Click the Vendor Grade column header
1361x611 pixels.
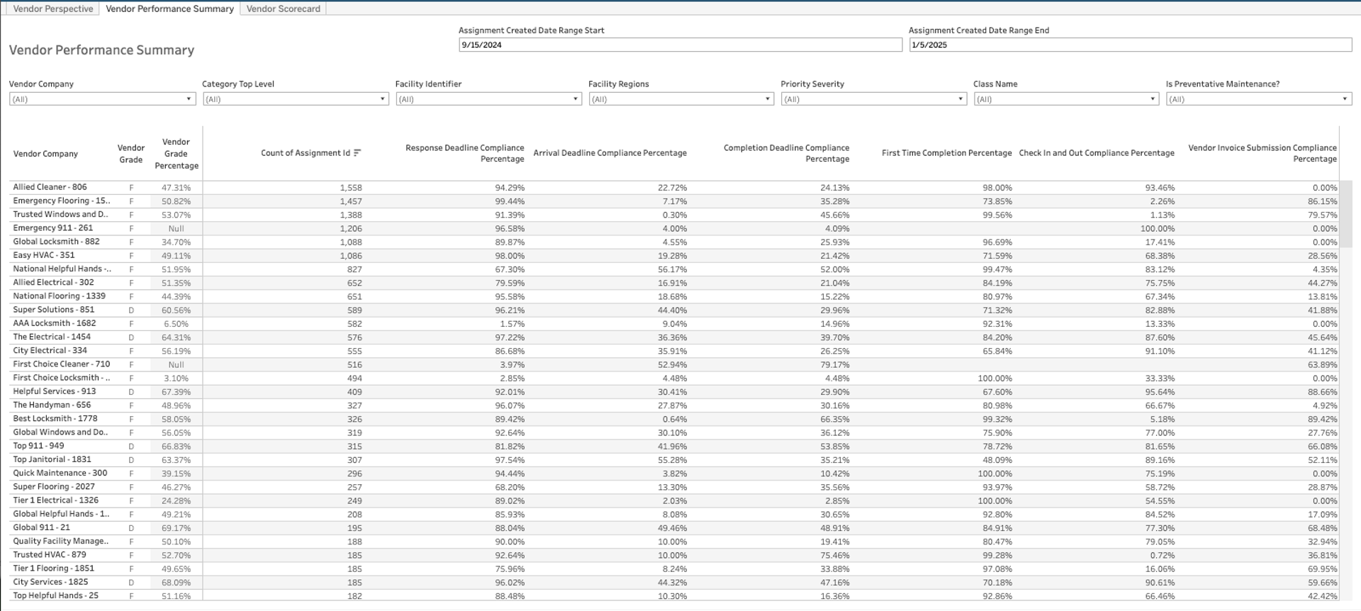click(131, 154)
